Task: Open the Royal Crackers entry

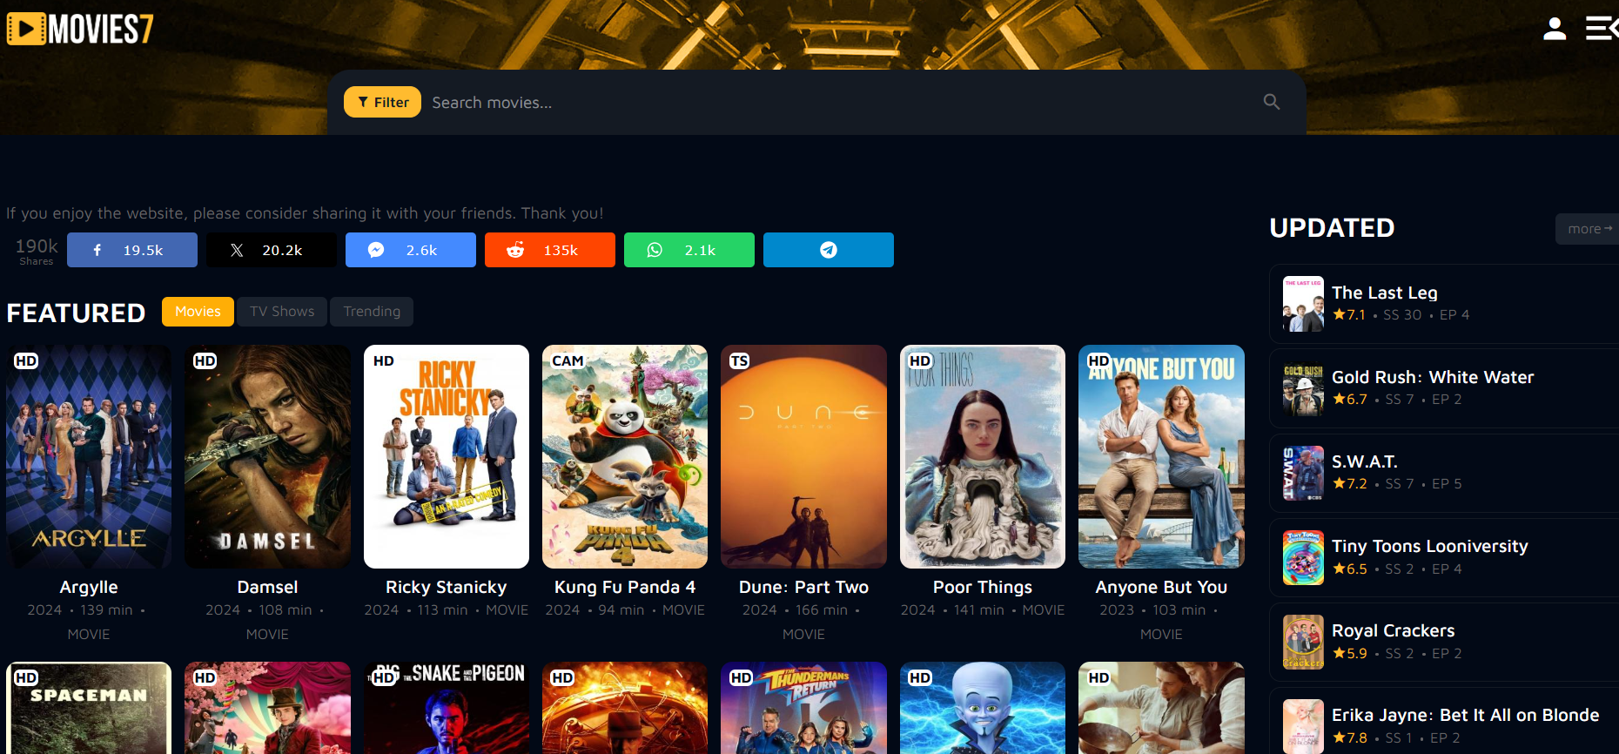Action: pyautogui.click(x=1444, y=642)
